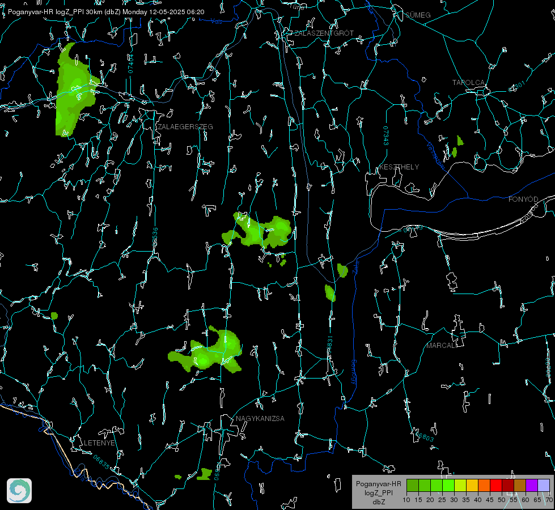Click the 07343 road number label

[386, 136]
